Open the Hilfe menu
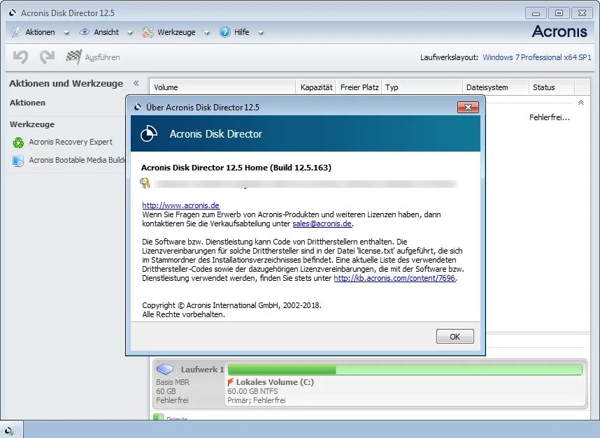Screen dimensions: 600x438 point(241,32)
